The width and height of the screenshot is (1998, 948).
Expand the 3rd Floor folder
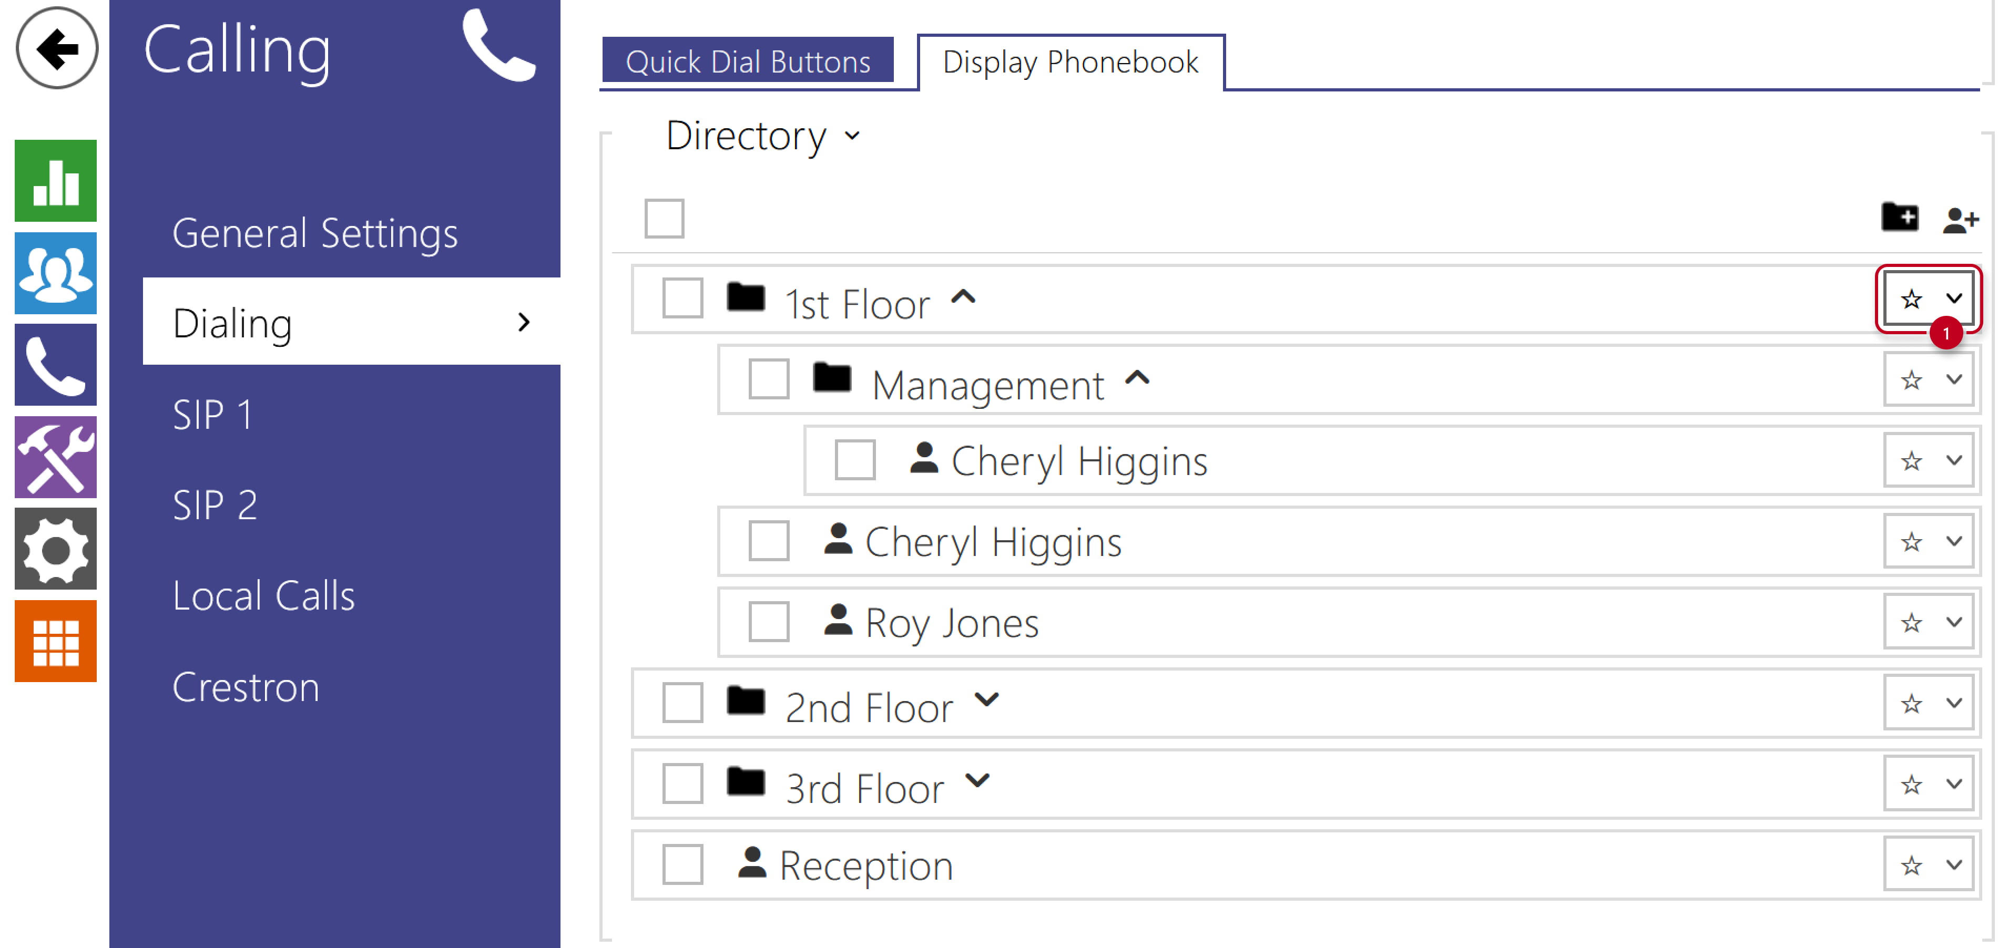click(x=977, y=780)
